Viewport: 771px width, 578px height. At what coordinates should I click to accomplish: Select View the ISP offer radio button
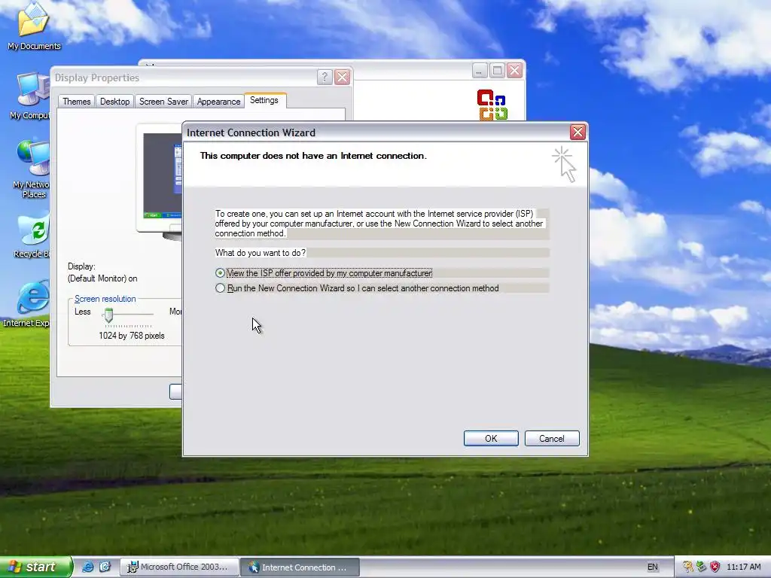(221, 272)
